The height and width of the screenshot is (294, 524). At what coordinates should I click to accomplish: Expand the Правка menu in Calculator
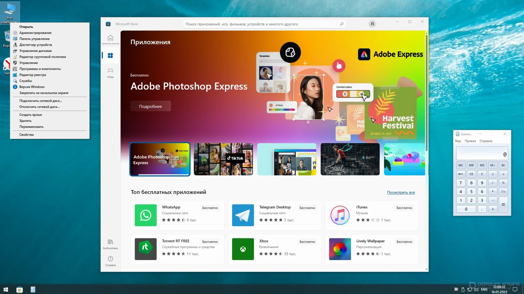(470, 141)
